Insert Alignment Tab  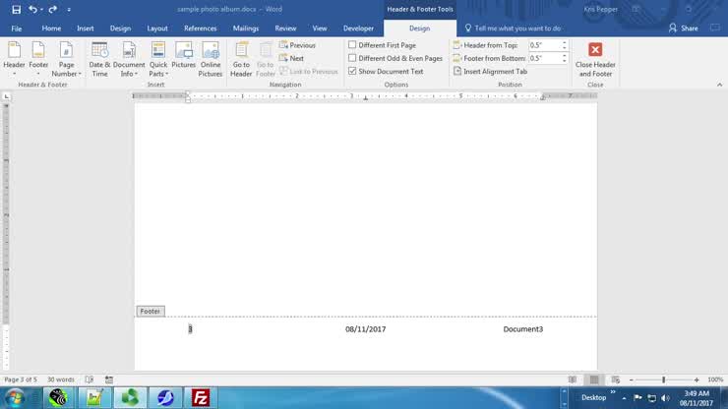pyautogui.click(x=490, y=71)
